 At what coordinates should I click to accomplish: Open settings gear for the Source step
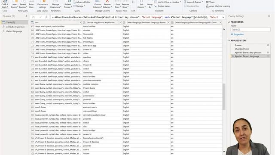[268, 45]
